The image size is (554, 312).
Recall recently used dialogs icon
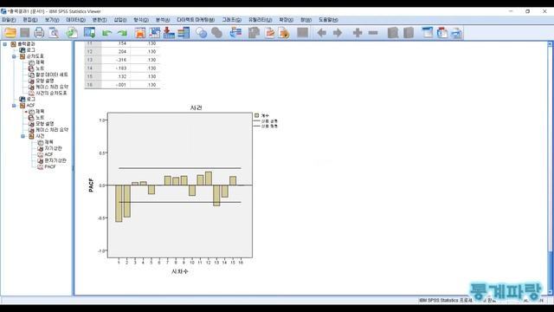coord(89,33)
